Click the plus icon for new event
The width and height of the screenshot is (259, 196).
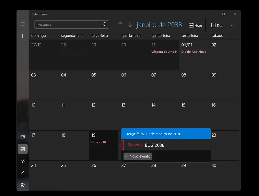point(23,36)
